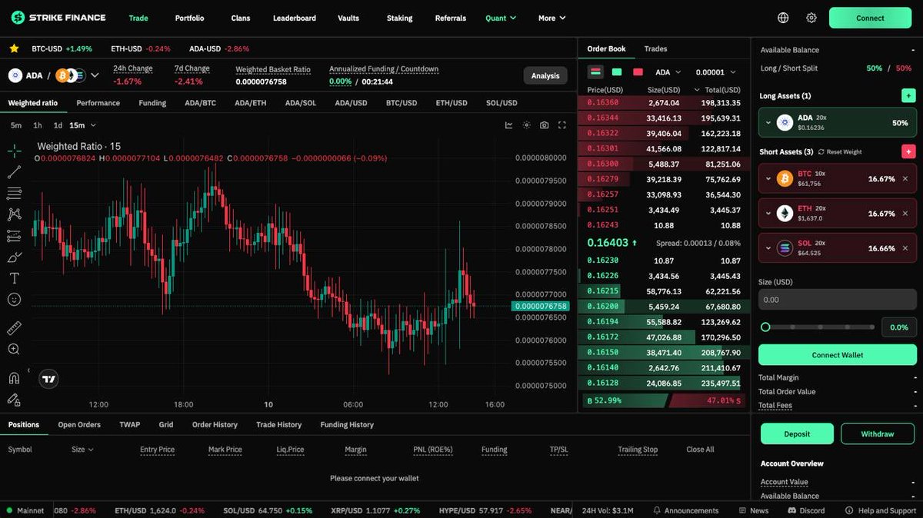
Task: Expand the ADA long asset row
Action: [x=768, y=122]
